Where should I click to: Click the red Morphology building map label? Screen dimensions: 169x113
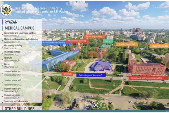coord(77,41)
